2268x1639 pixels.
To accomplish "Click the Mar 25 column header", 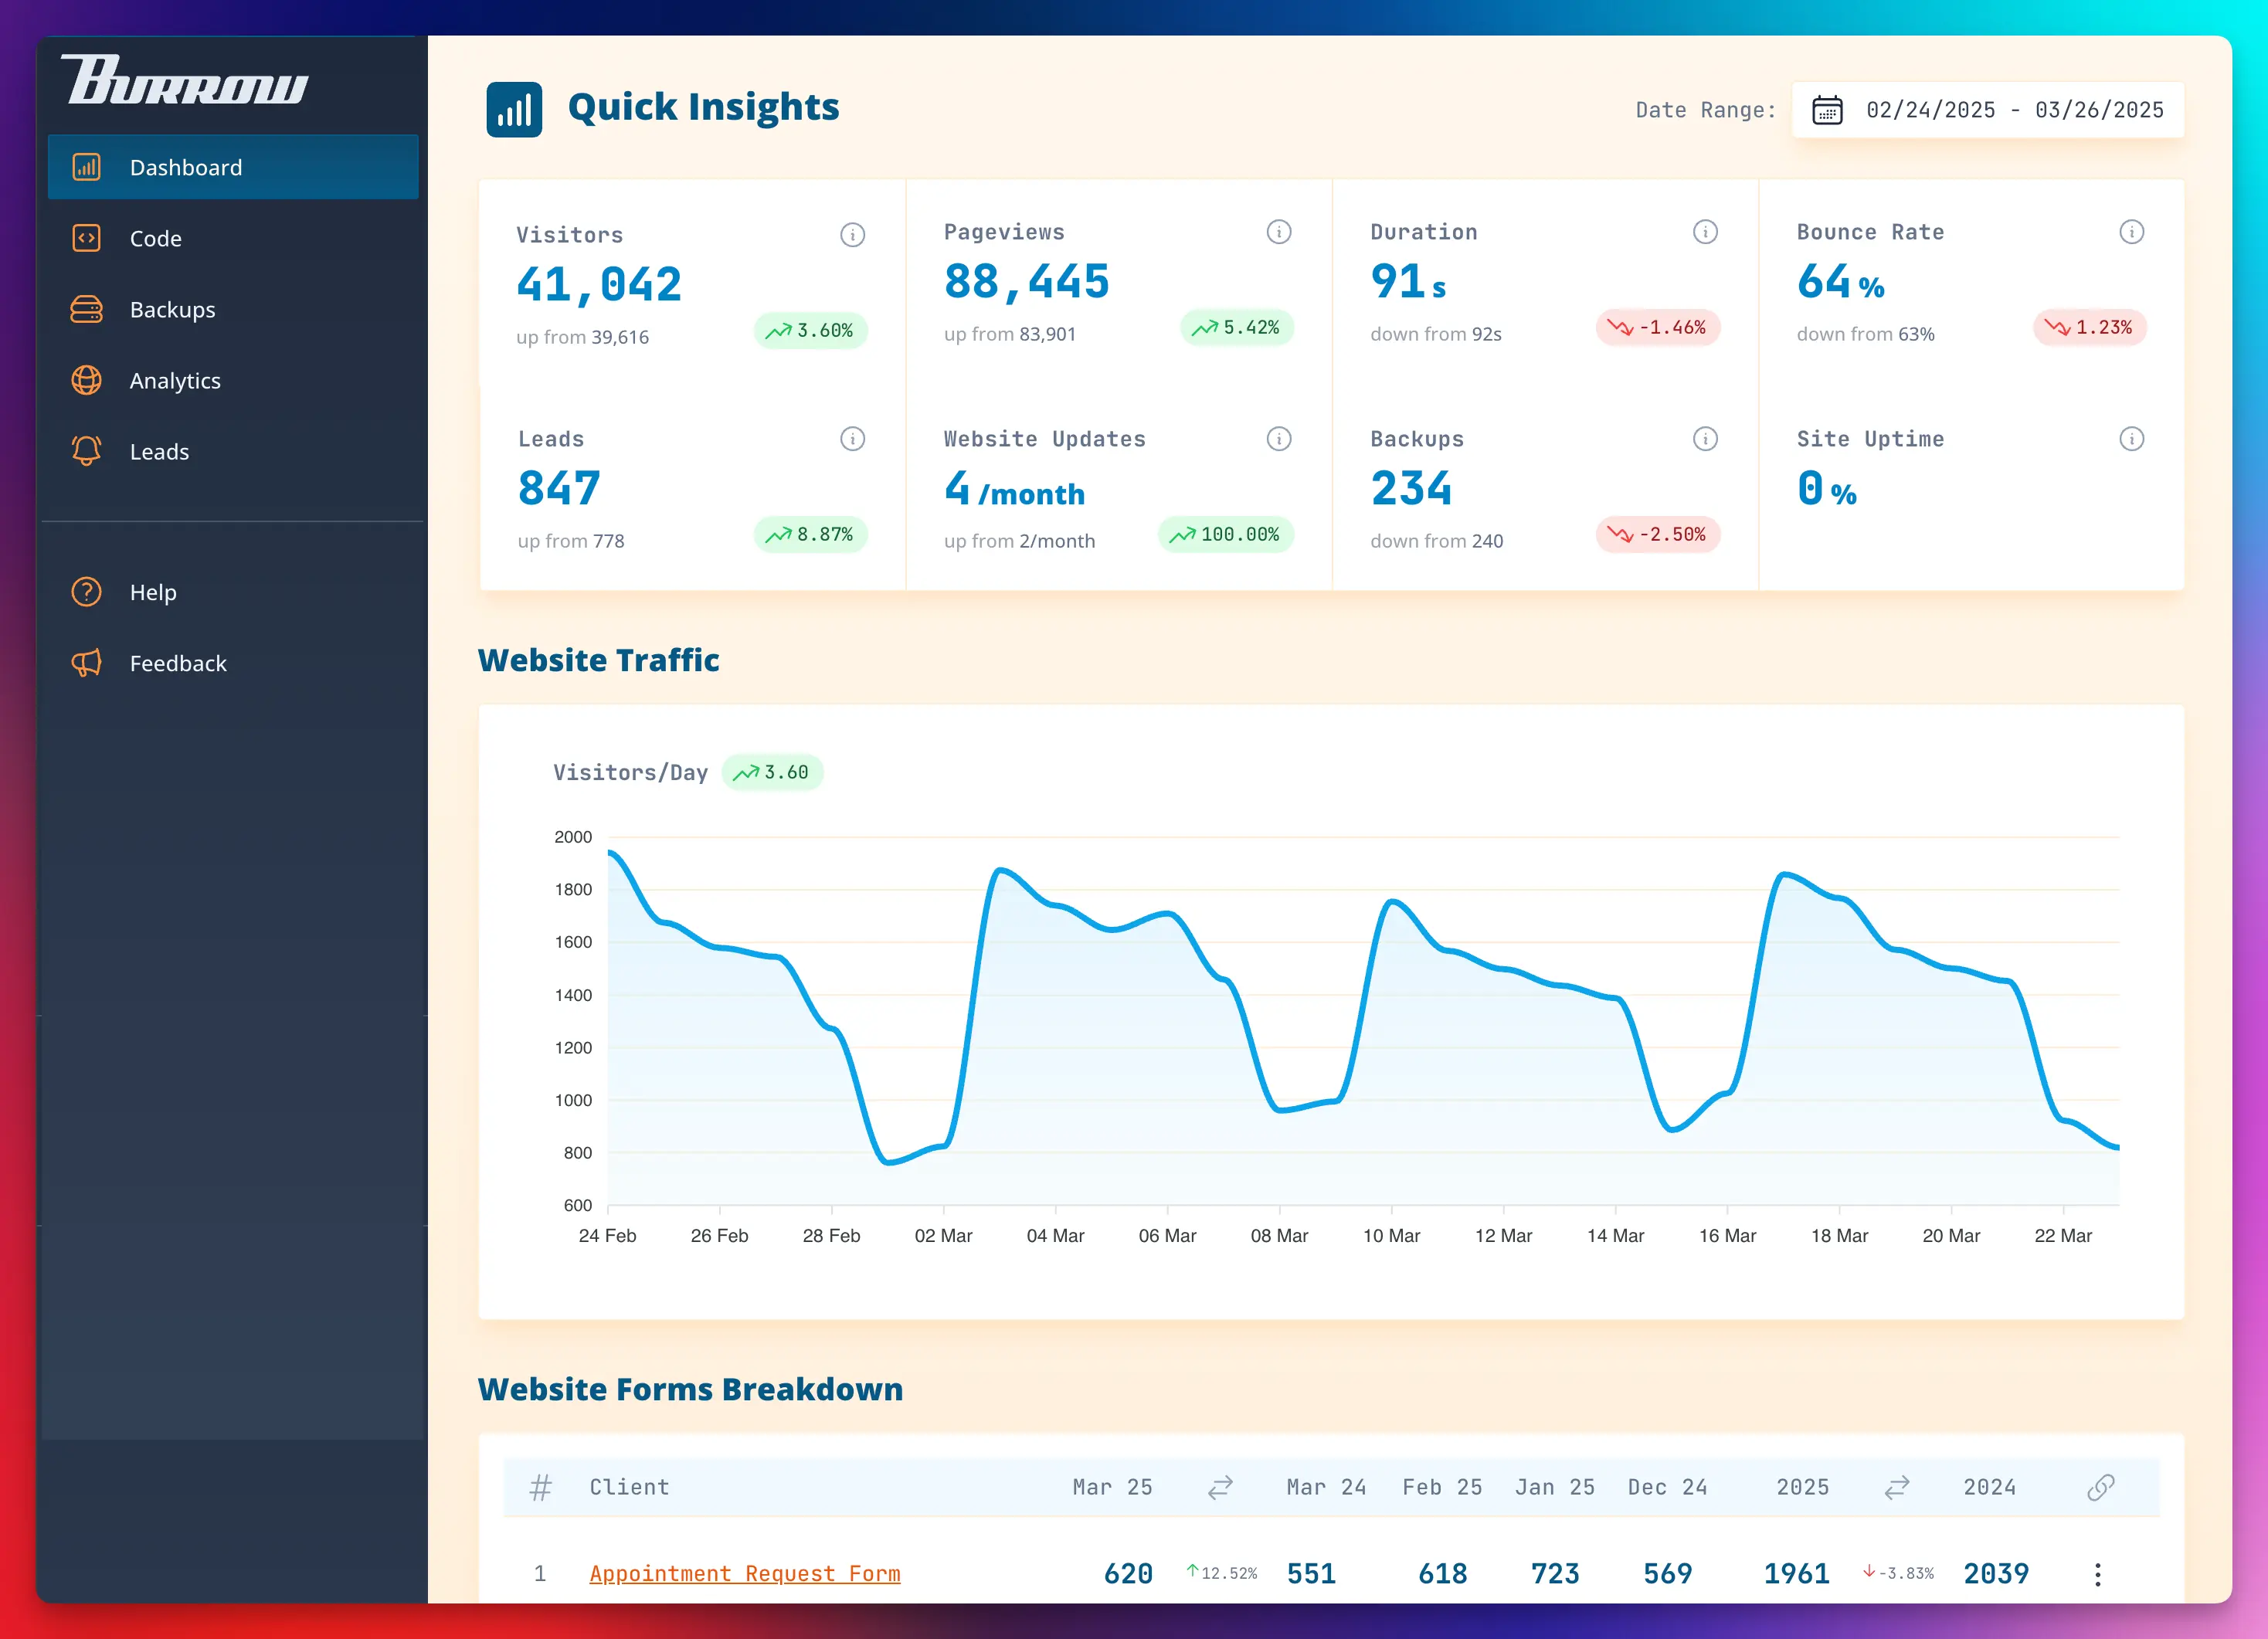I will point(1112,1488).
